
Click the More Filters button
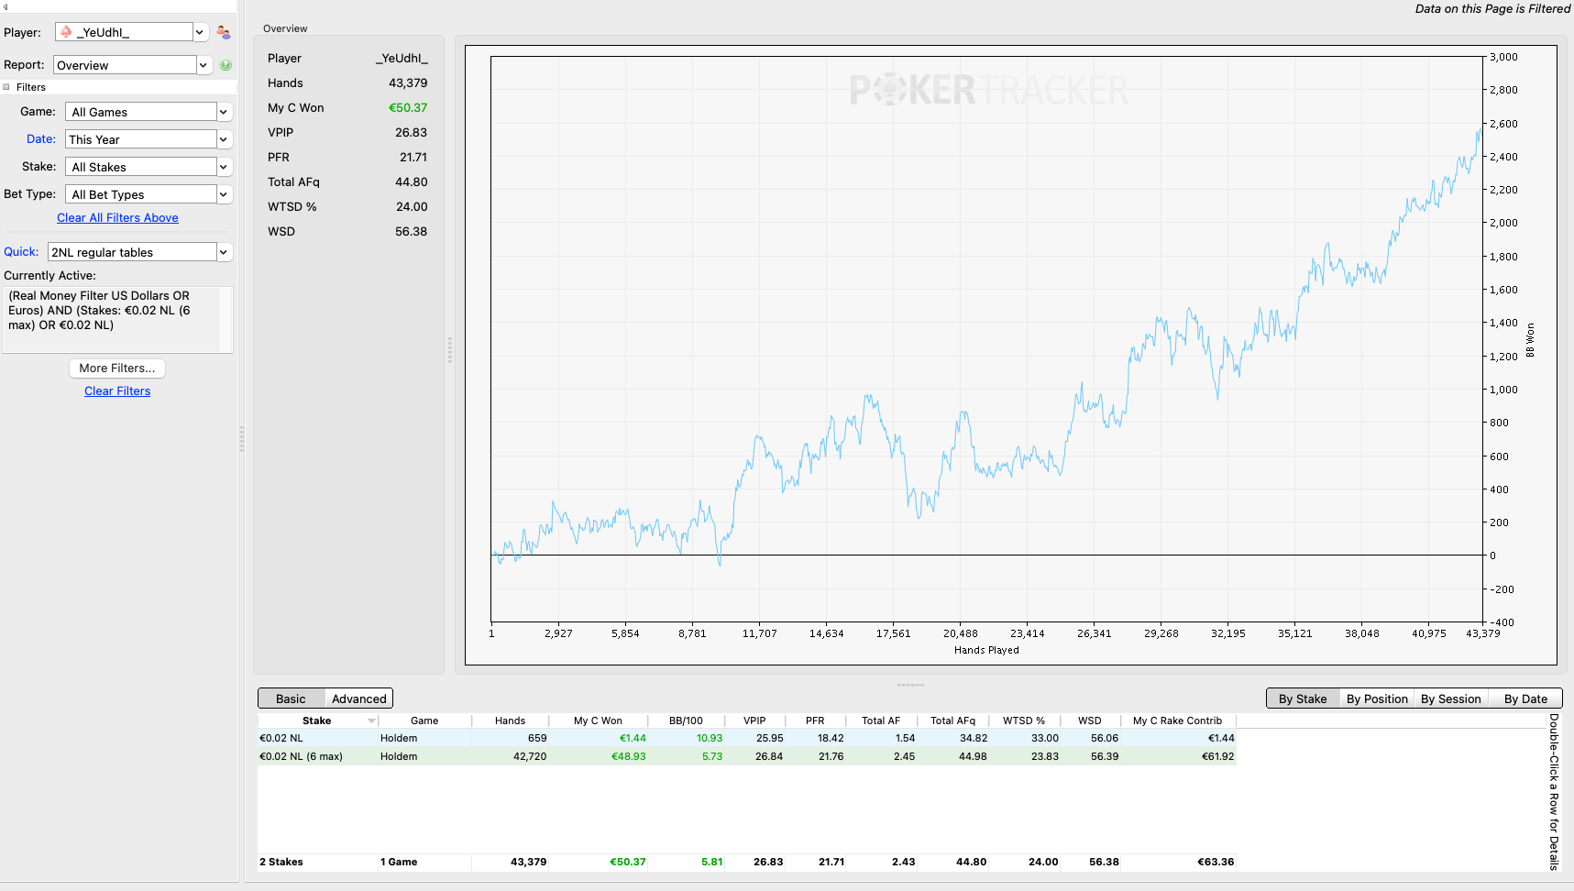click(x=117, y=368)
